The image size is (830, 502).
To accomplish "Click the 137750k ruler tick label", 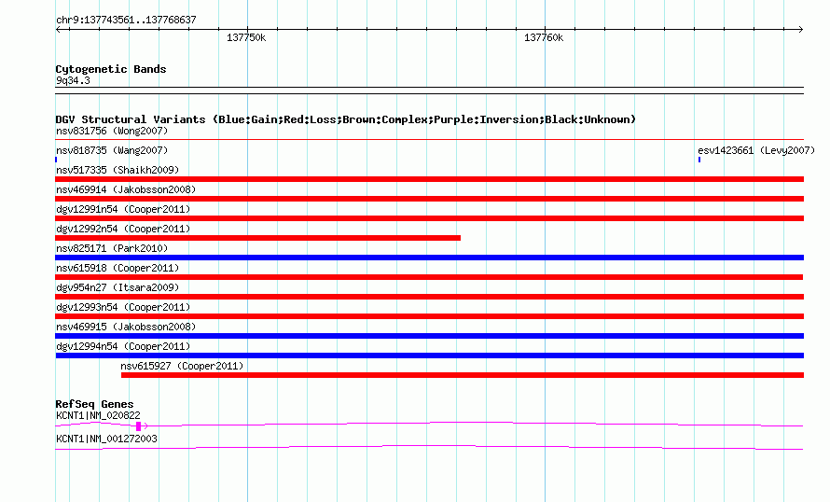I will click(x=246, y=37).
